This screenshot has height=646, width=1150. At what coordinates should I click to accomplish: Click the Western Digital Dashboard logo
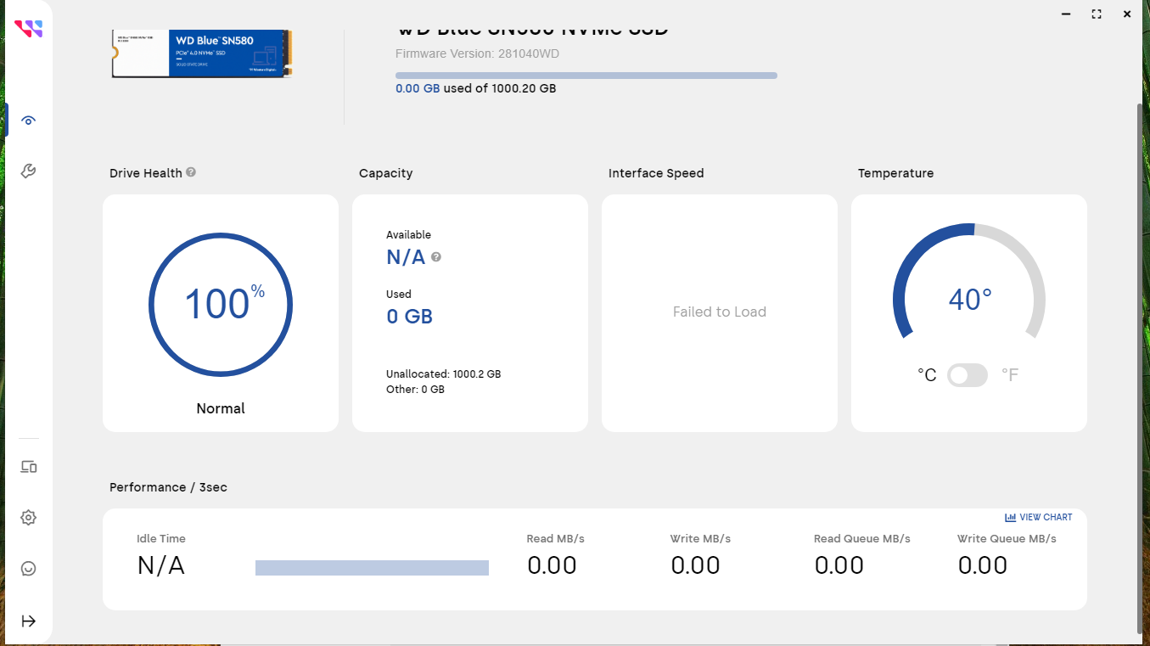[x=28, y=28]
